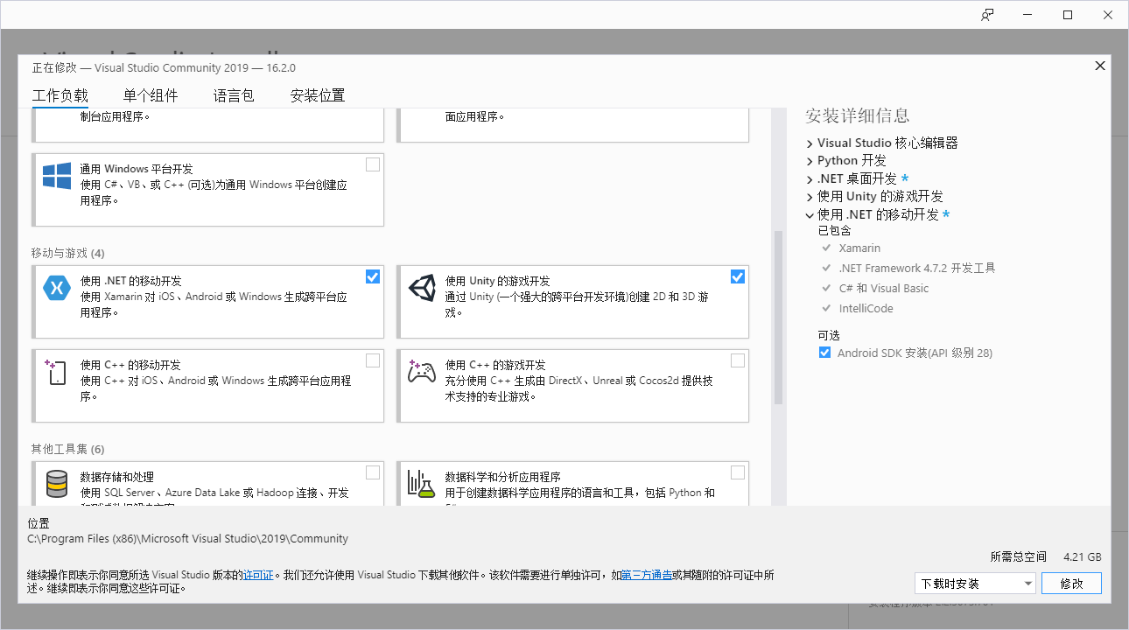Viewport: 1129px width, 630px height.
Task: Switch to the 单个组件 tab
Action: point(150,95)
